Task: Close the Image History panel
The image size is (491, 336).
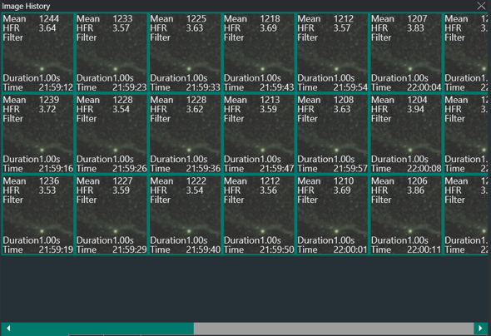Action: [x=481, y=6]
